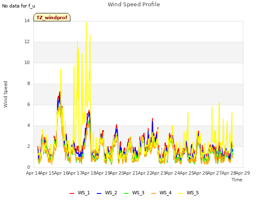Viewport: 268px width, 201px height.
Task: Click the Apr 29 x-axis tick label
Action: point(243,173)
